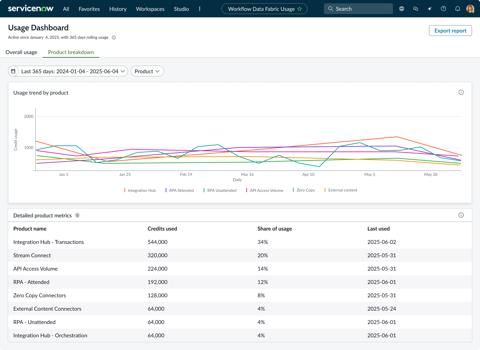Toggle Integration Hub legend series
480x350 pixels.
[140, 191]
